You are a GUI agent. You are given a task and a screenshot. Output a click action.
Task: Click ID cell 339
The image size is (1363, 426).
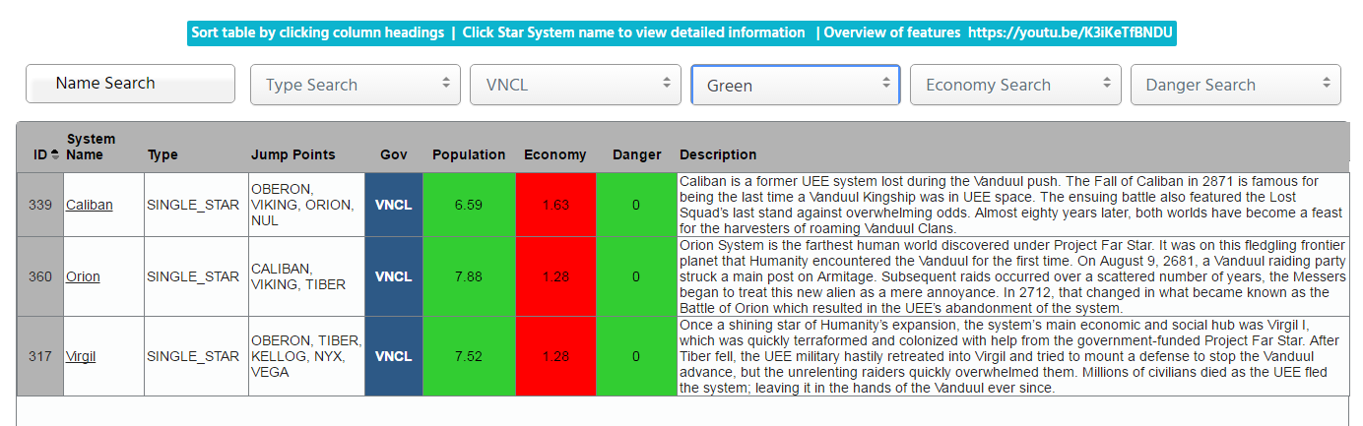pos(40,205)
